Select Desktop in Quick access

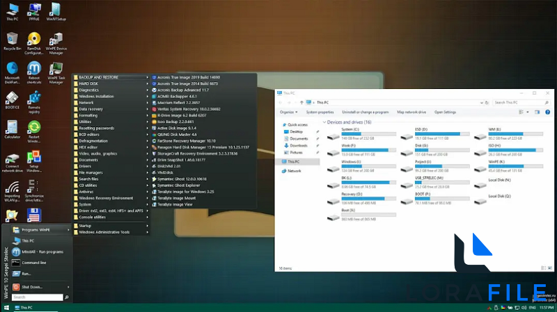pos(297,131)
